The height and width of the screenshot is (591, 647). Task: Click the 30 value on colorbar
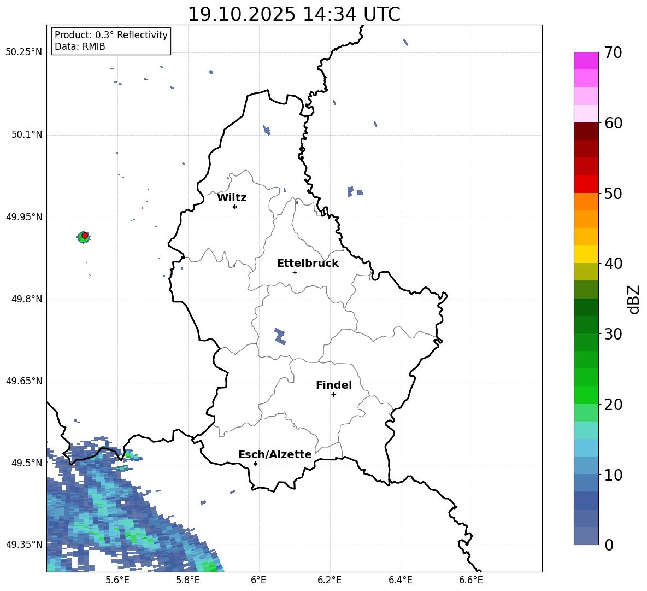point(613,334)
